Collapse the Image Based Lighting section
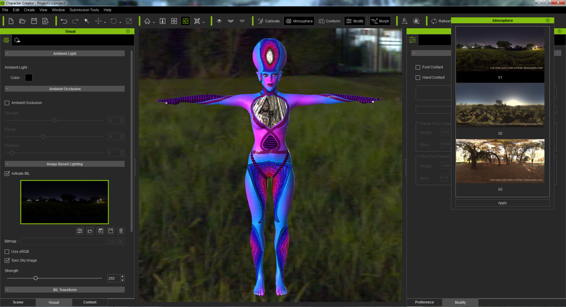 point(7,164)
